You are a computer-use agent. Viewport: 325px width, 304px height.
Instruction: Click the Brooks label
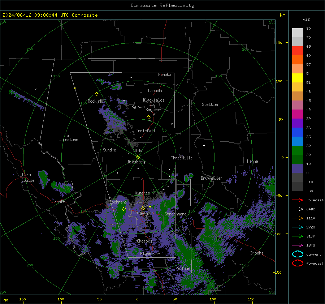pyautogui.click(x=257, y=253)
